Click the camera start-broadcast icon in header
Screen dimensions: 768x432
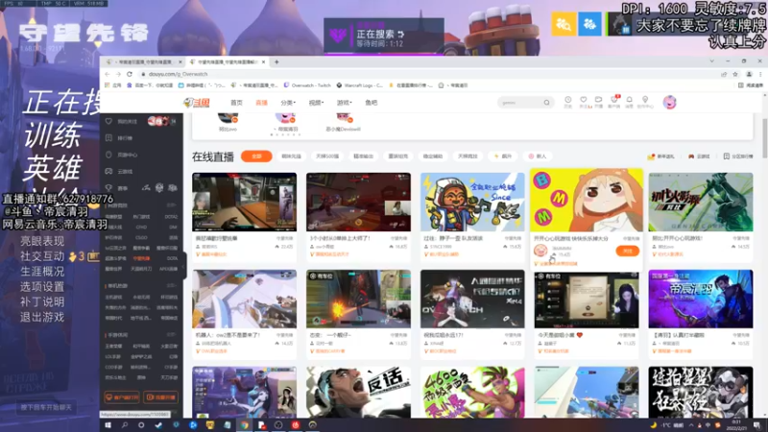[x=598, y=102]
